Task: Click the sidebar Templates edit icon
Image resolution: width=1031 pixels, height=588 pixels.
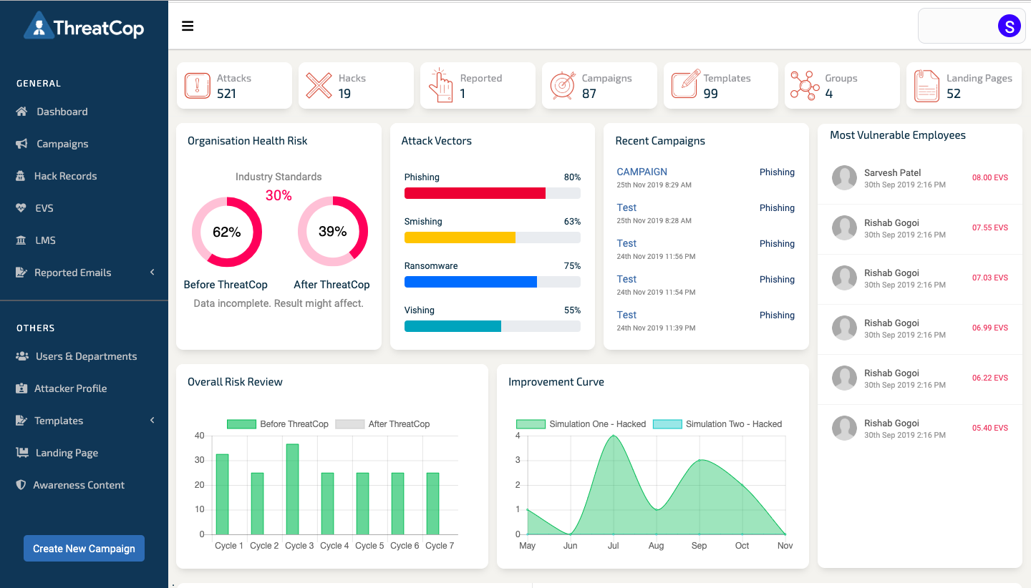Action: coord(21,421)
